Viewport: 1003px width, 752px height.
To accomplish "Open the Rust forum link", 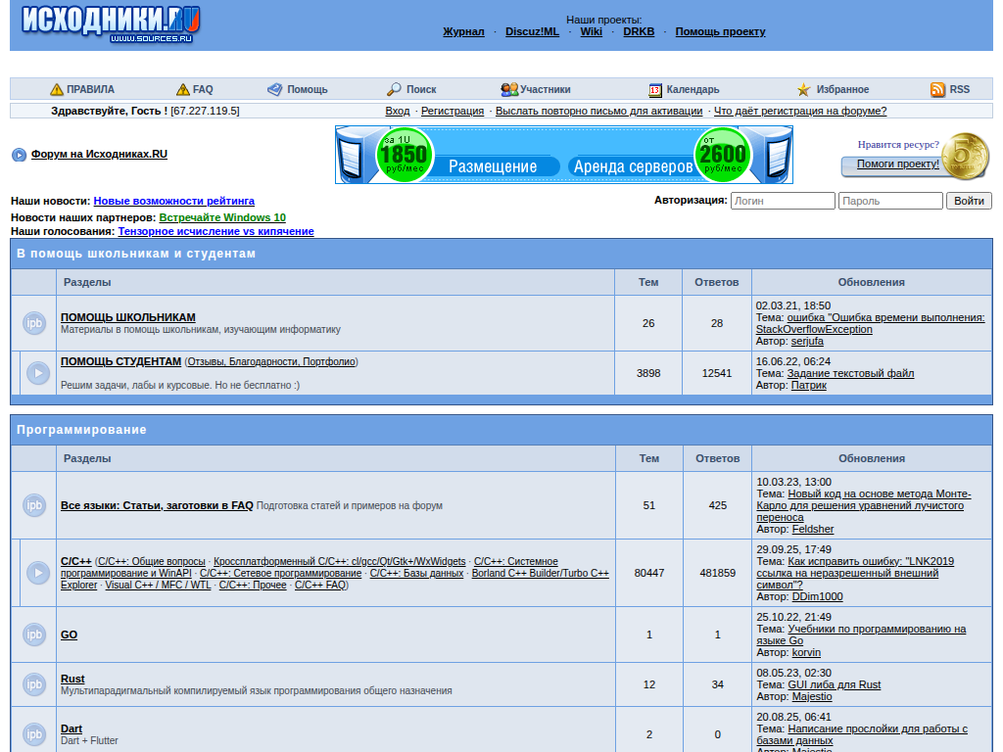I will coord(72,679).
